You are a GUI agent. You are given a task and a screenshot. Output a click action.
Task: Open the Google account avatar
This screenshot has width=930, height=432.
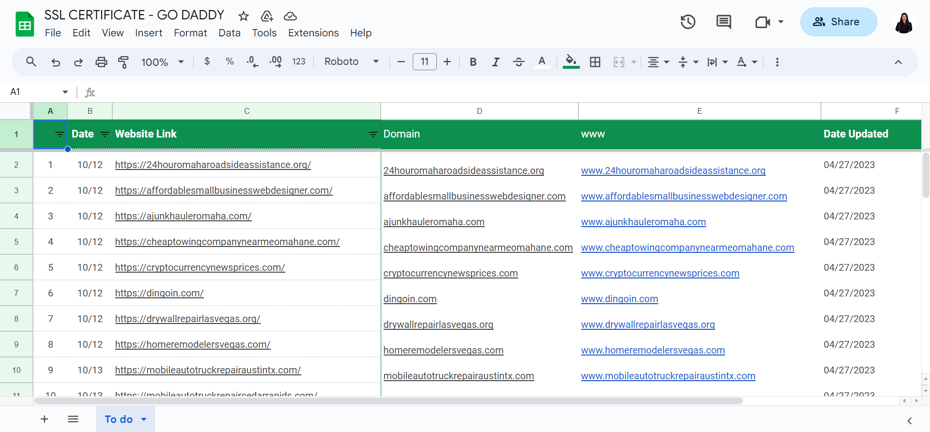tap(903, 22)
